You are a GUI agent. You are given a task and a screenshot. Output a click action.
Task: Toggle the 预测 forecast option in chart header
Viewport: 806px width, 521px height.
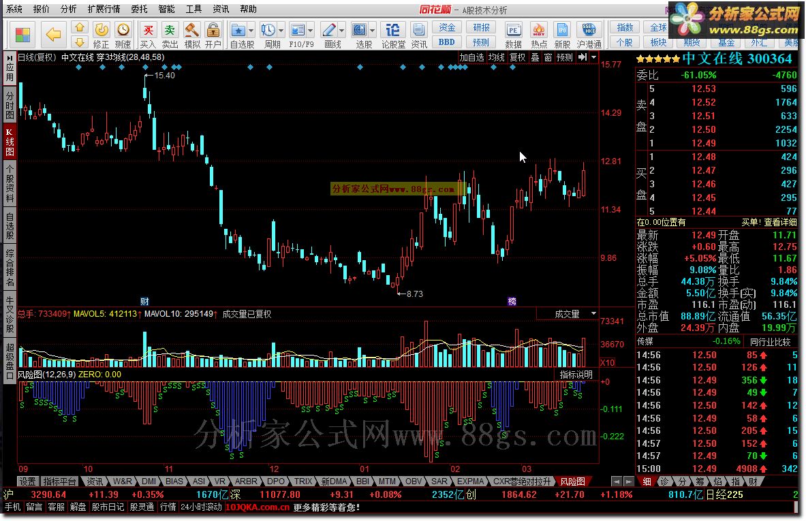[x=564, y=57]
